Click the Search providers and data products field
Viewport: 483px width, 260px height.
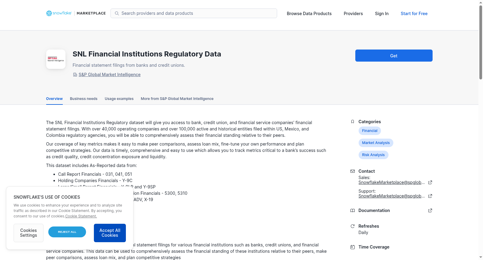pyautogui.click(x=194, y=13)
